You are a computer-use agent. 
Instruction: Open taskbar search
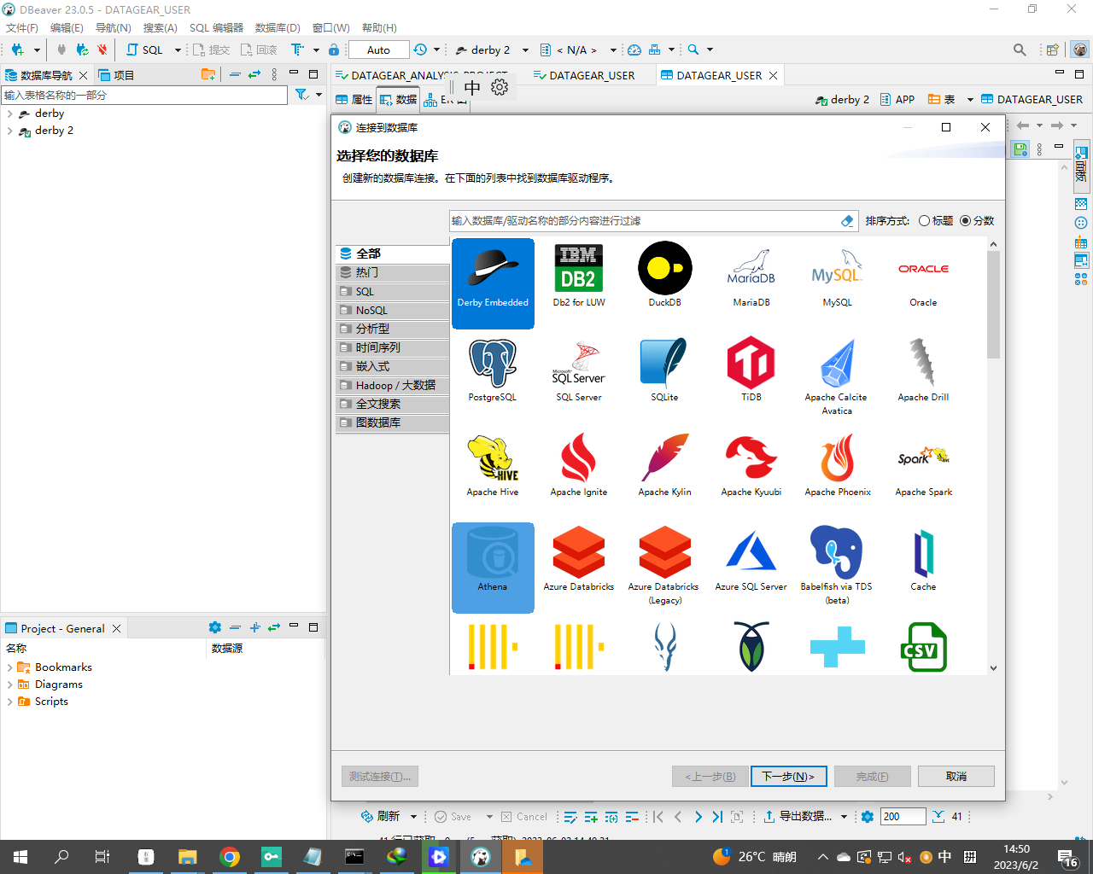(61, 857)
